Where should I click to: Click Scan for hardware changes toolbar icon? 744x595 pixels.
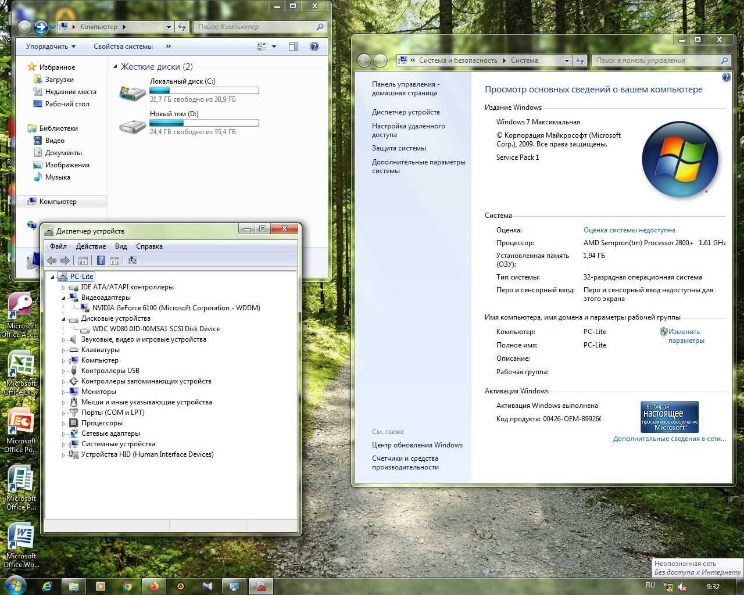tap(133, 260)
